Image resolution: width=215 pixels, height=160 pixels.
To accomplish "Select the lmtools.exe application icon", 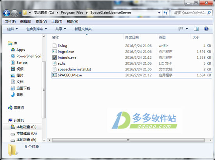I will 54,58.
